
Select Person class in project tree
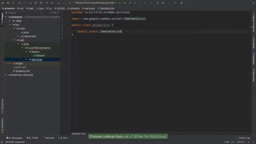click(39, 56)
